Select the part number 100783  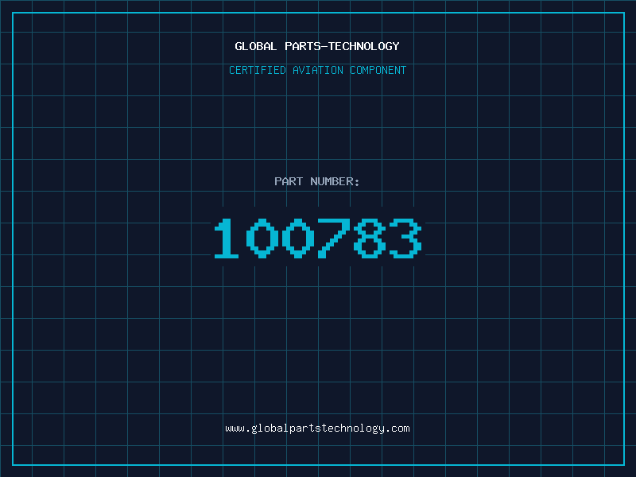(x=318, y=238)
